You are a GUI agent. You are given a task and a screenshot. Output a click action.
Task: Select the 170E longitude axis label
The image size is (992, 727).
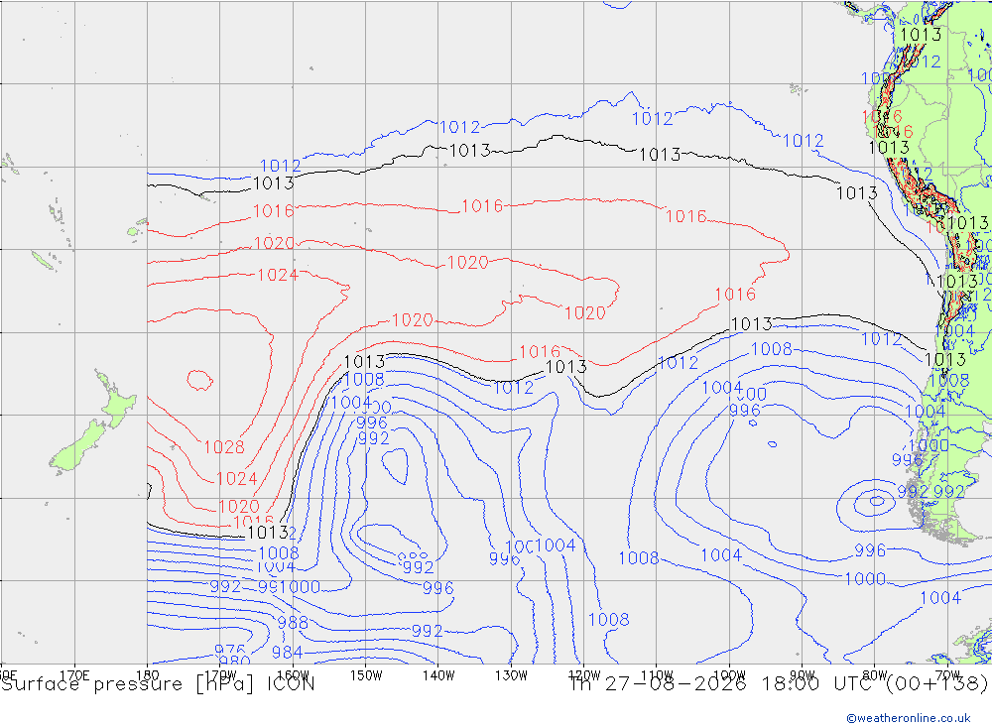click(x=74, y=675)
